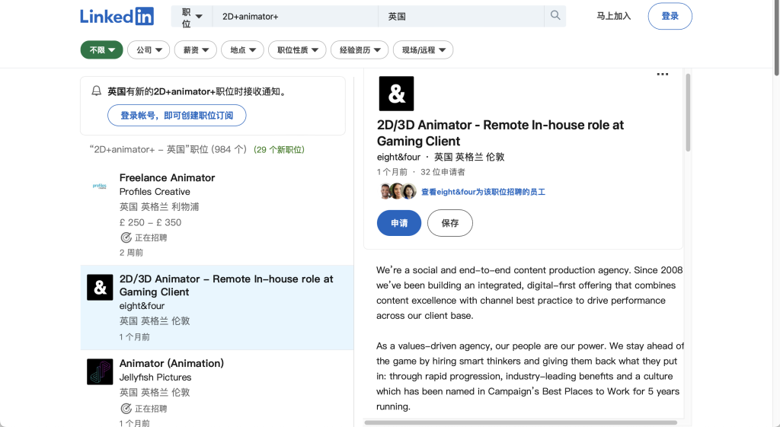Click the eight&four company link in details

point(398,157)
